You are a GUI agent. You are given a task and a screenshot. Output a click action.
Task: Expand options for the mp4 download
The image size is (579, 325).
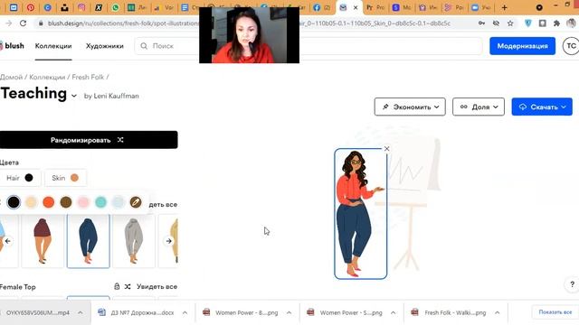tap(81, 312)
